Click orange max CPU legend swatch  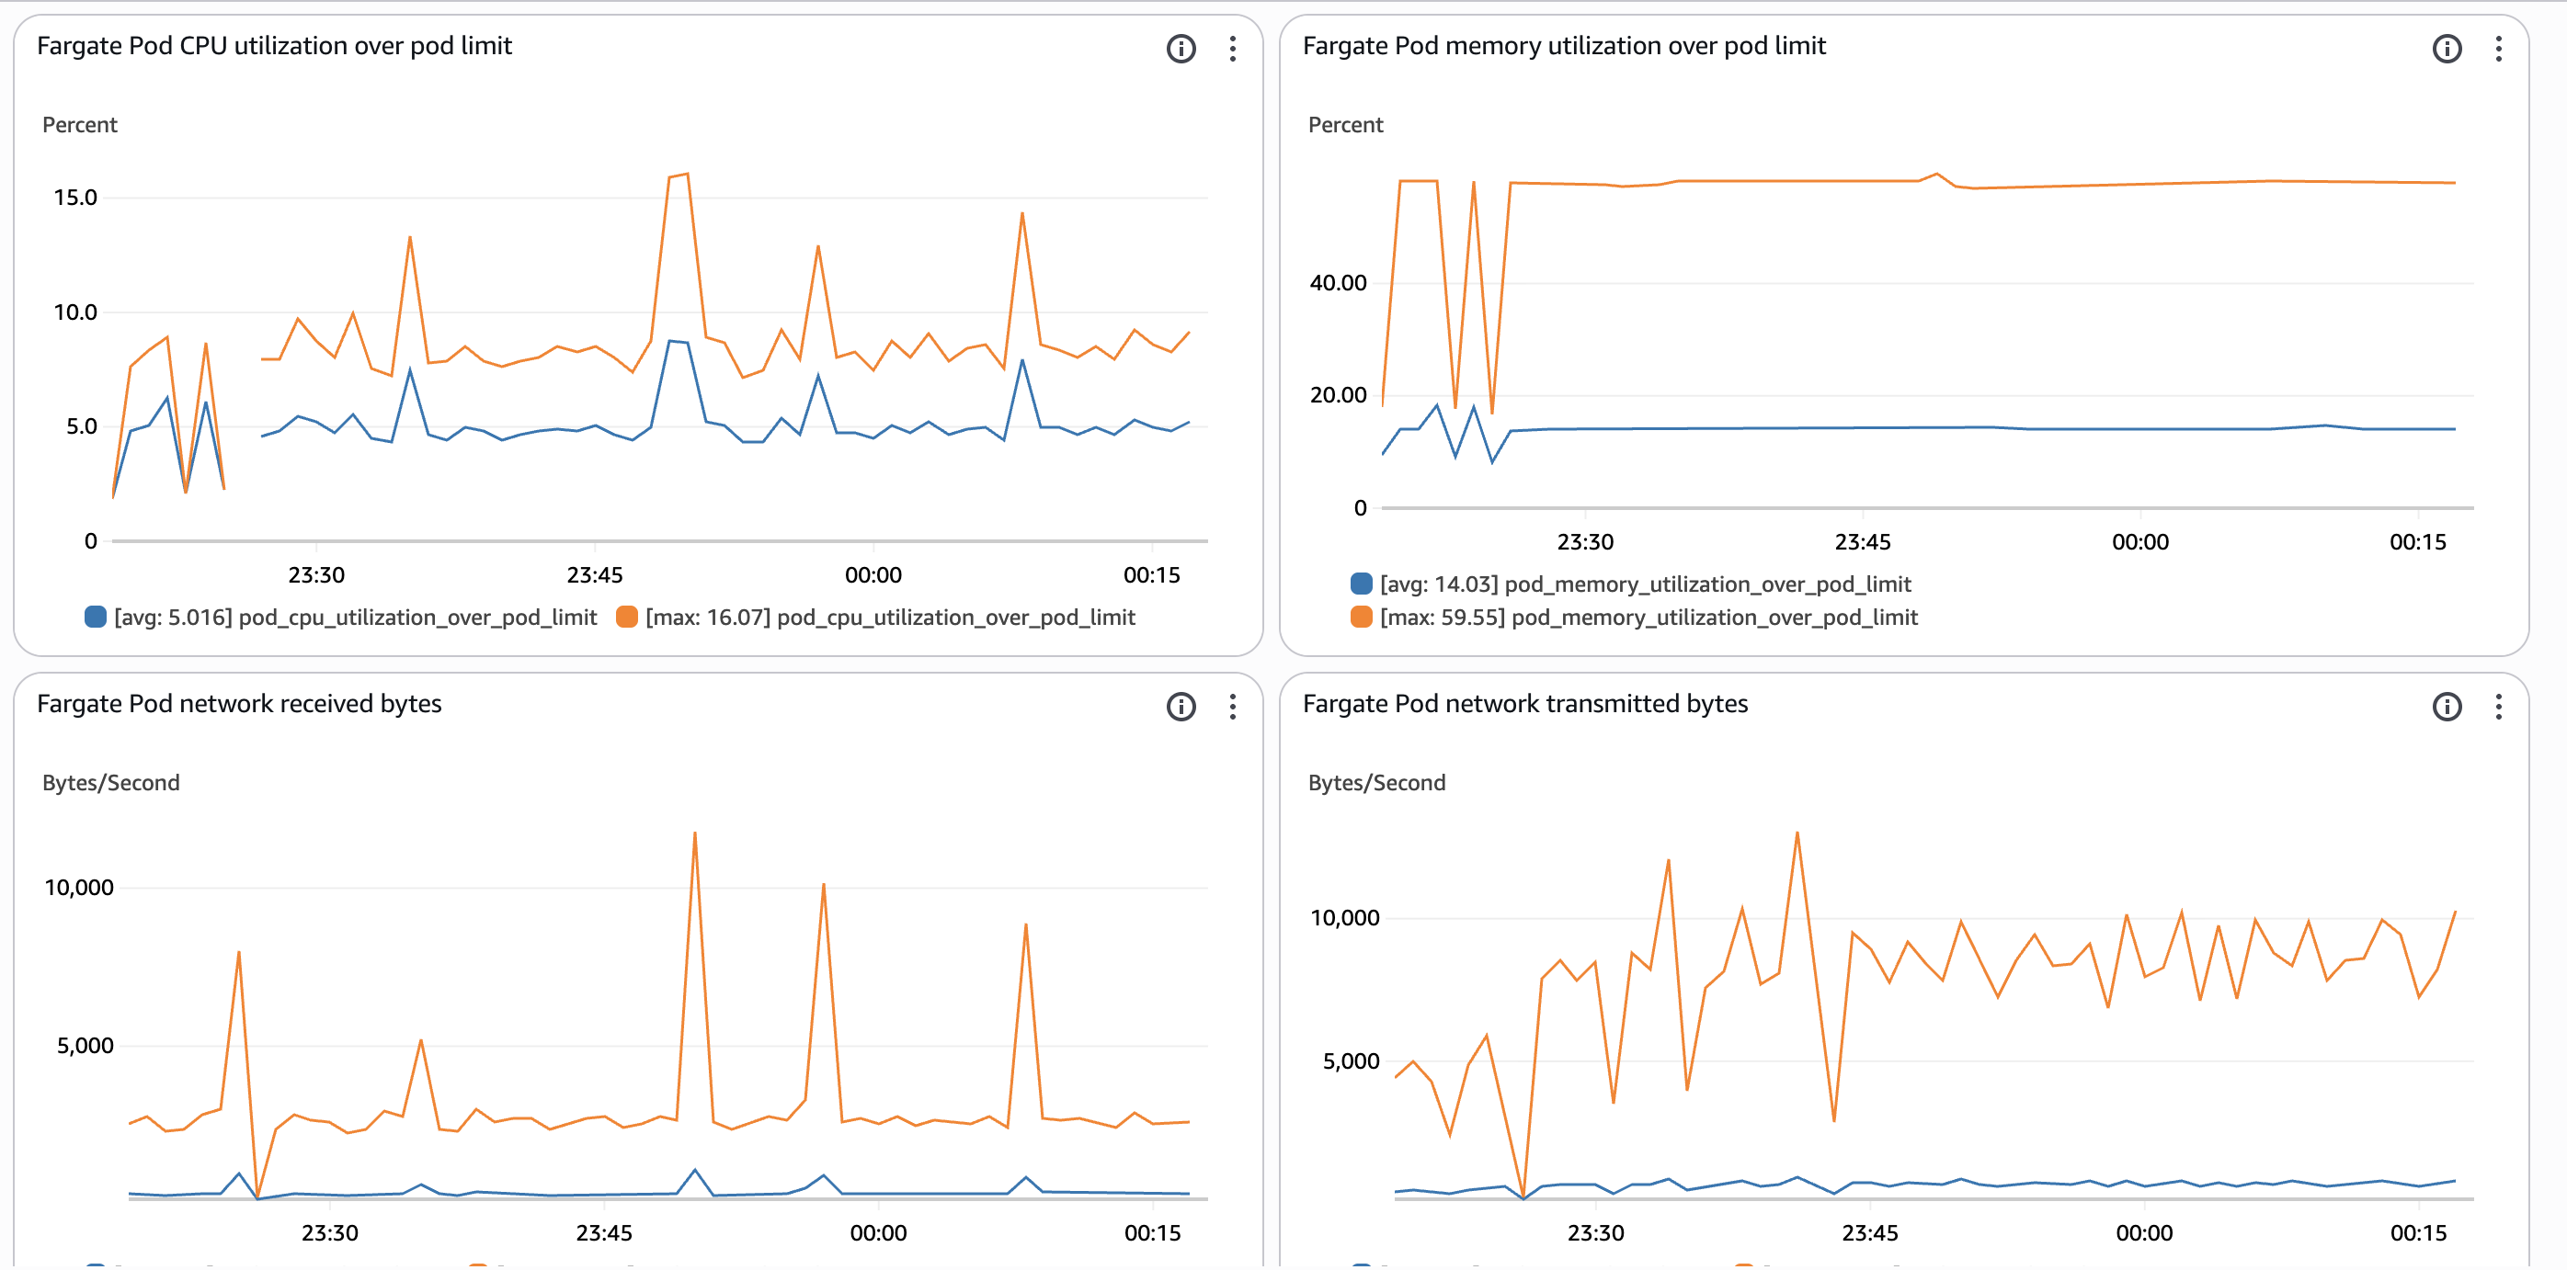coord(627,617)
